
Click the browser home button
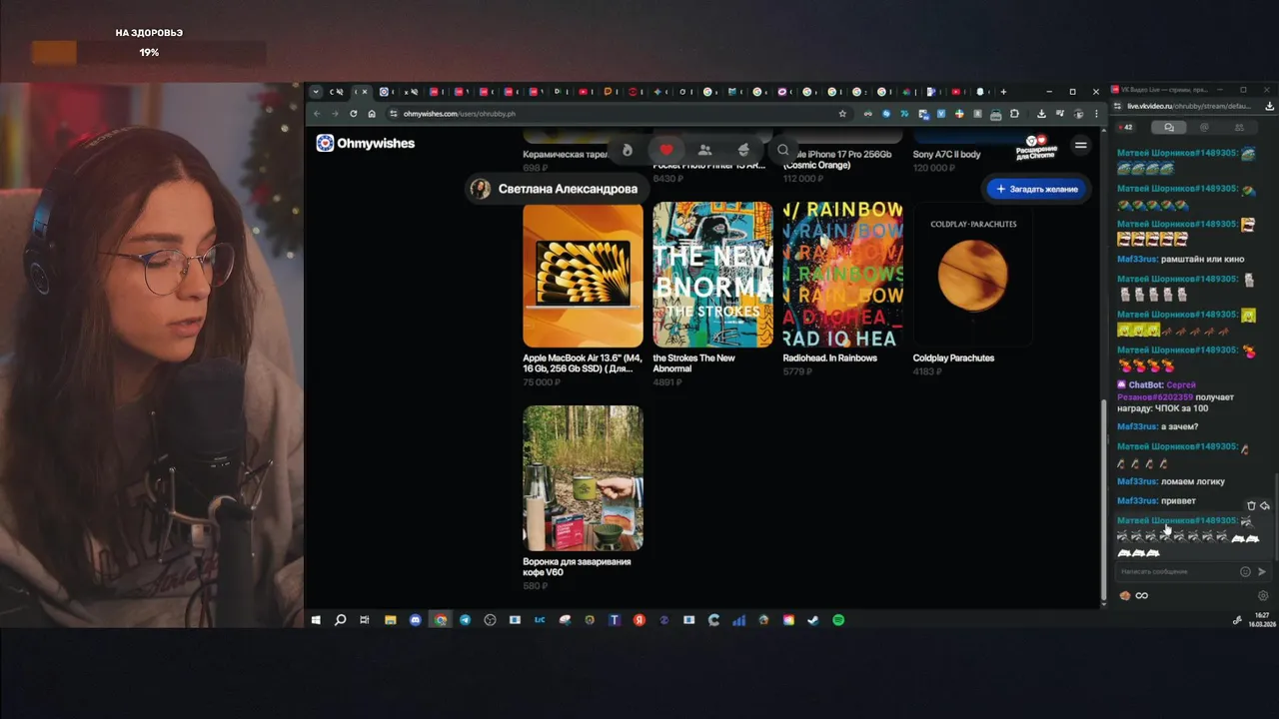(372, 114)
